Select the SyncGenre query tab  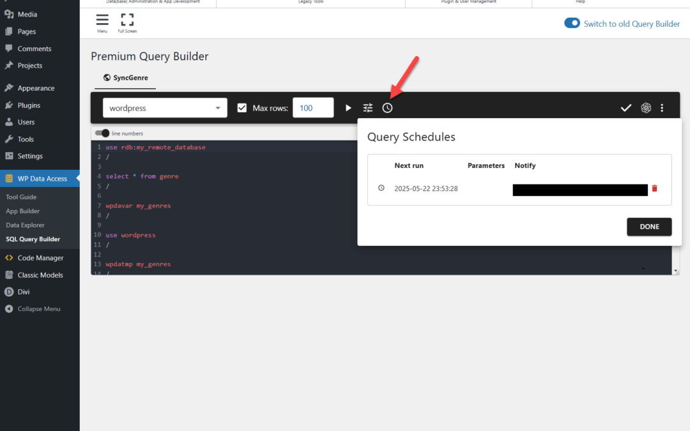pyautogui.click(x=126, y=78)
